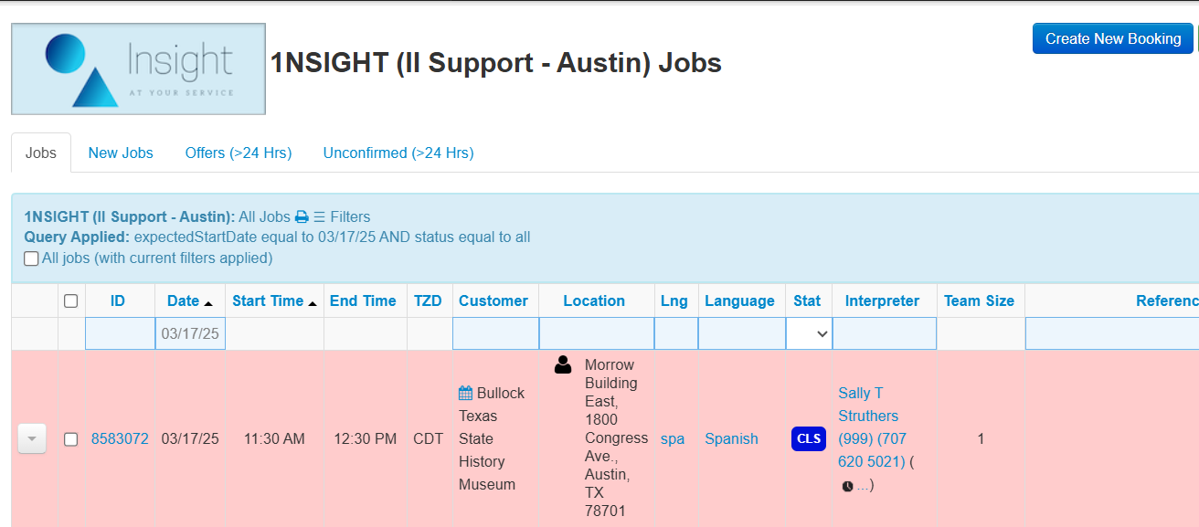Sort by Interpreter column header
Viewport: 1199px width, 527px height.
click(882, 301)
